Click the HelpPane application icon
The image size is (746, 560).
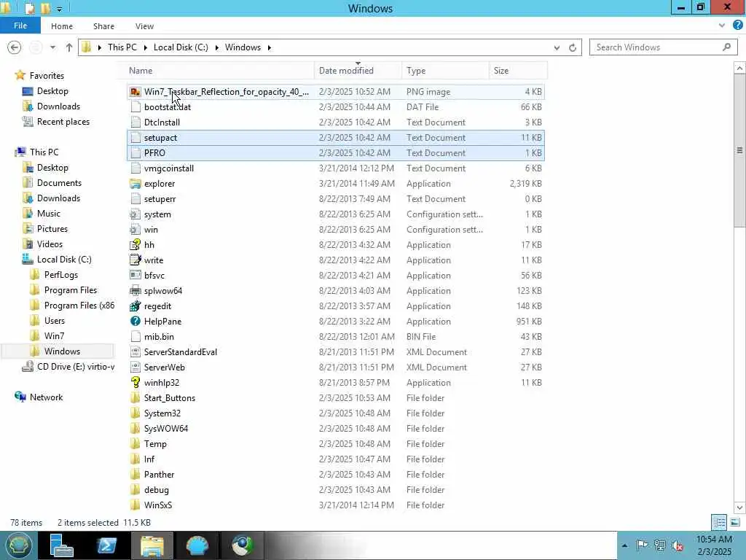tap(135, 322)
